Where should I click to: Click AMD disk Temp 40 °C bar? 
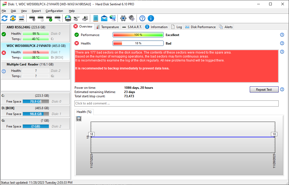tap(36, 39)
